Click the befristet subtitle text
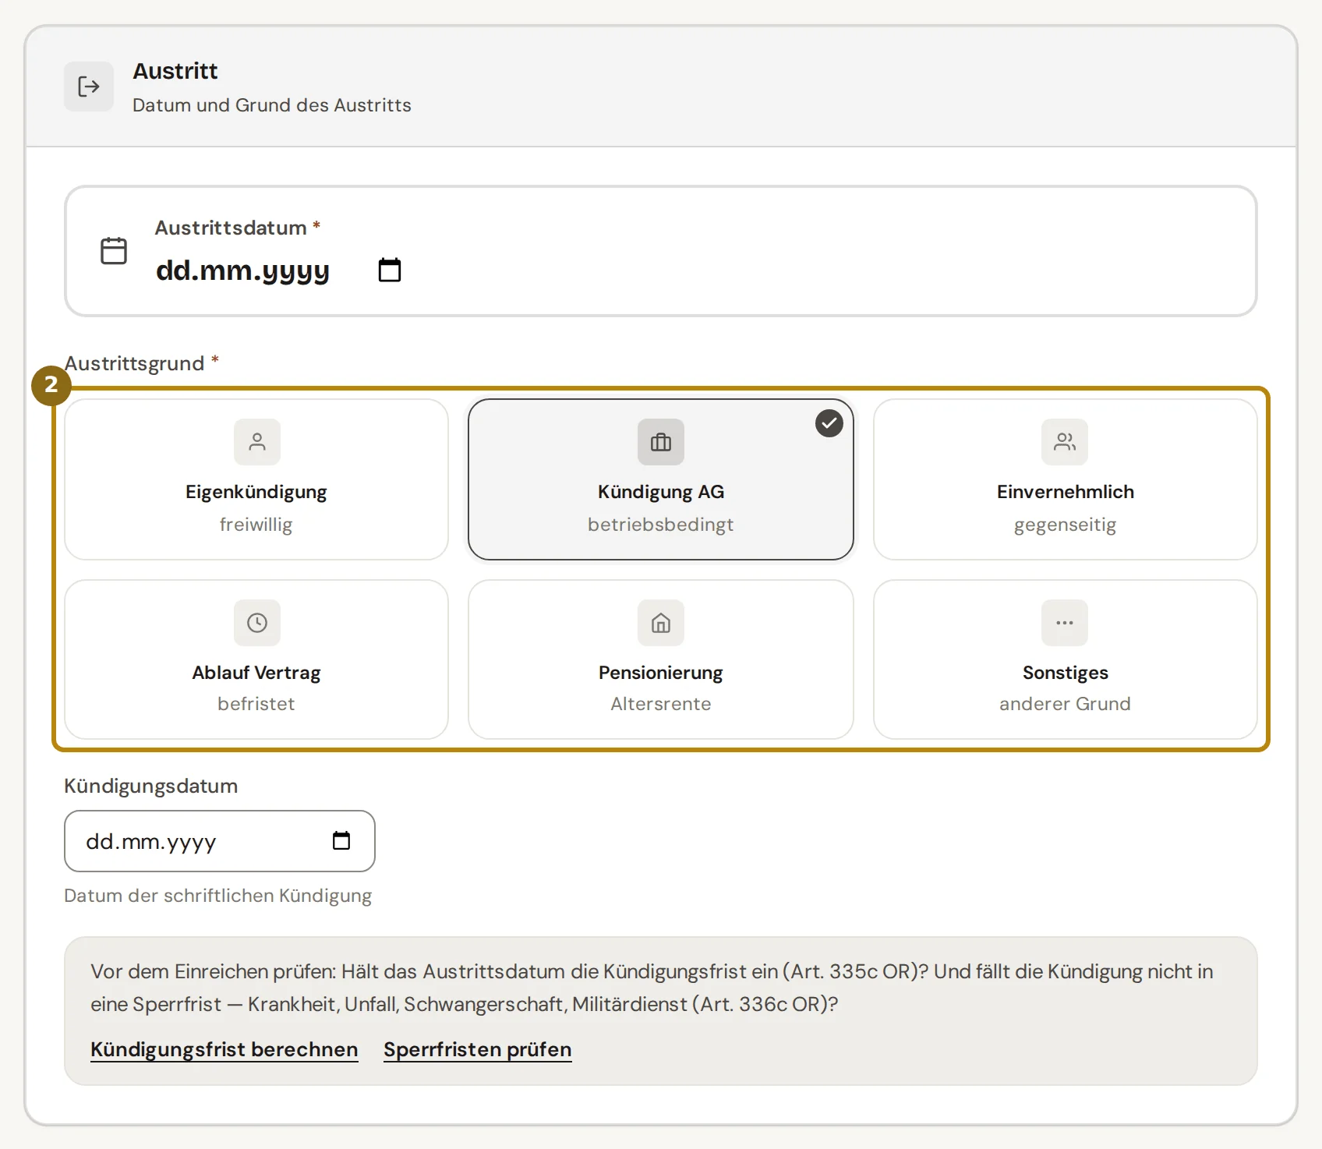1322x1149 pixels. click(x=256, y=704)
